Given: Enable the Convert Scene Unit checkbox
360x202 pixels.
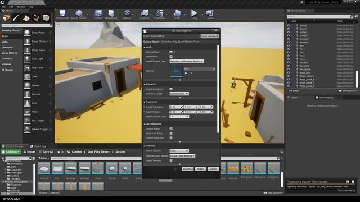Looking at the screenshot, I should point(171,138).
